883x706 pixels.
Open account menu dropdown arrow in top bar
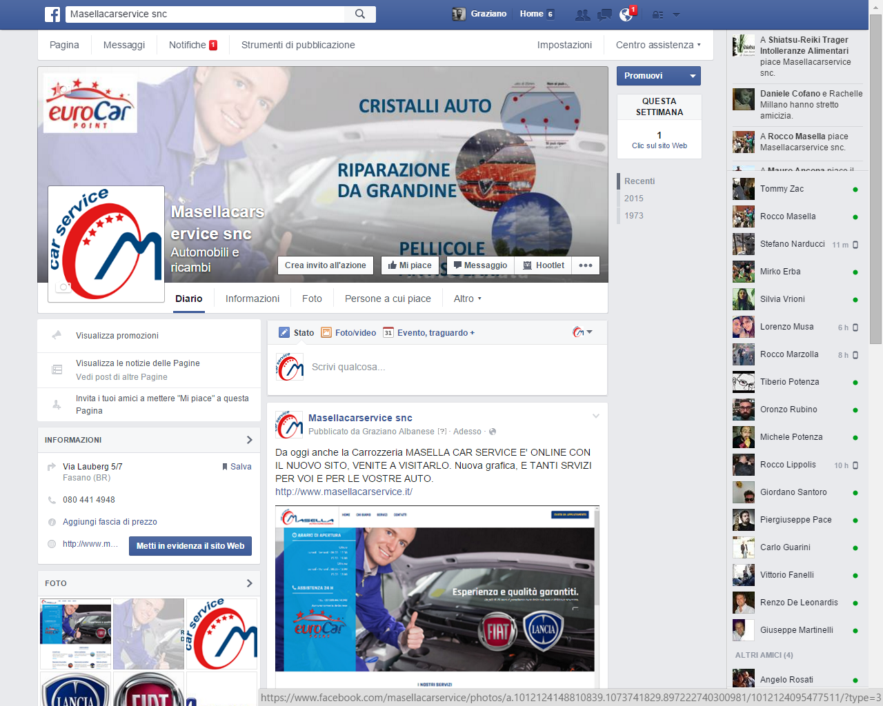click(x=676, y=14)
